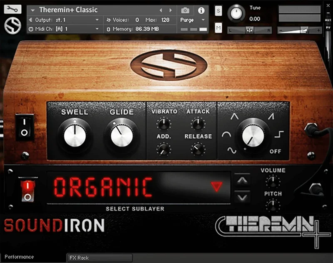Open snapshot view via camera icon
The height and width of the screenshot is (263, 333).
point(185,10)
